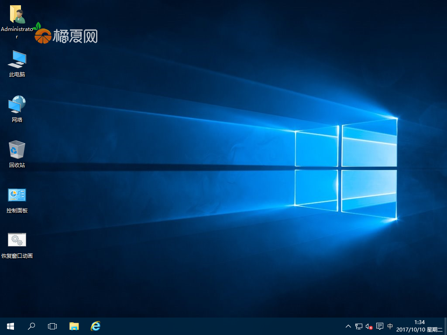Open taskbar search magnifier
The height and width of the screenshot is (335, 447).
coord(31,326)
